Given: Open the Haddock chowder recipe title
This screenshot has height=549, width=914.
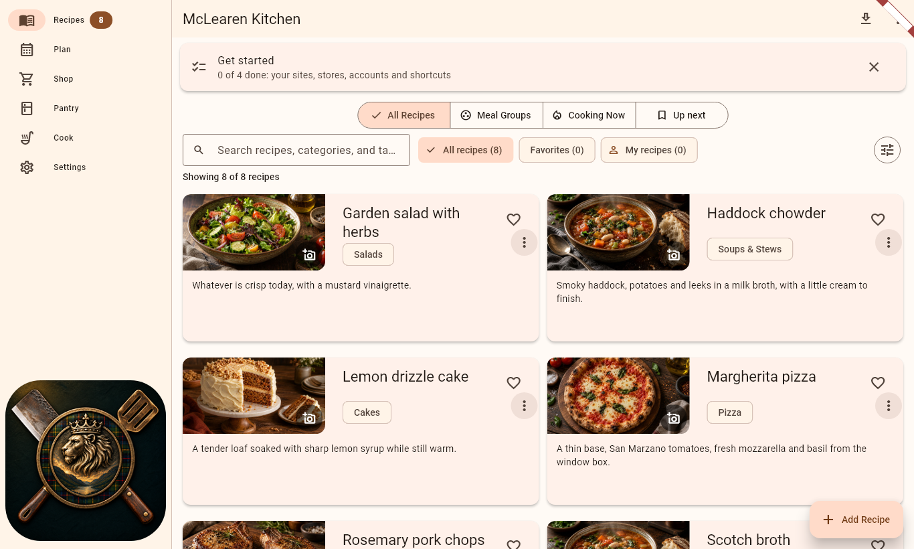Looking at the screenshot, I should tap(766, 214).
